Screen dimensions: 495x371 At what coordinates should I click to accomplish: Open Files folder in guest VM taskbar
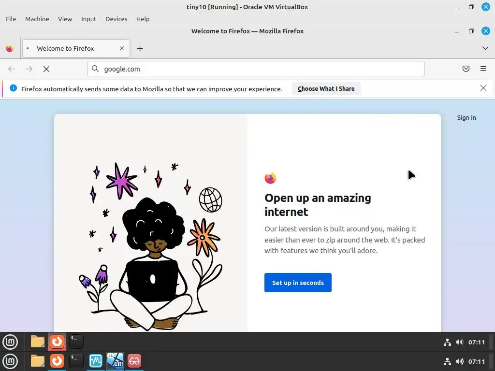click(x=38, y=342)
